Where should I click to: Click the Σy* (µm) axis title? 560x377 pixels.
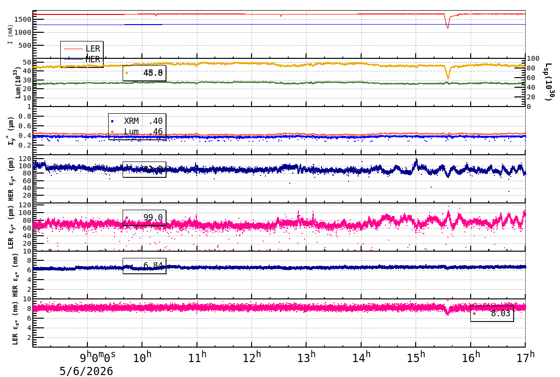(11, 131)
